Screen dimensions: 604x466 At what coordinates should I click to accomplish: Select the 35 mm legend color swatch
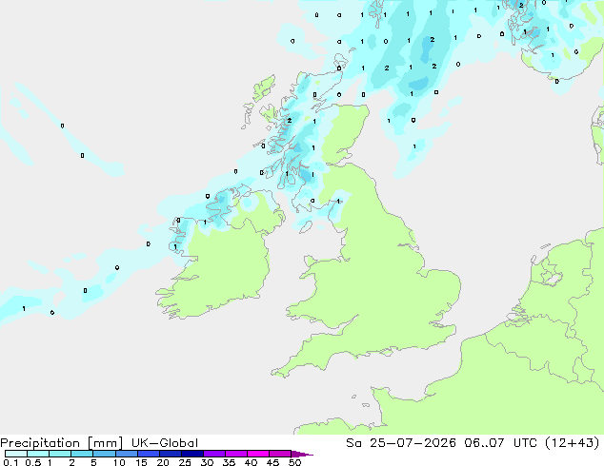point(235,454)
